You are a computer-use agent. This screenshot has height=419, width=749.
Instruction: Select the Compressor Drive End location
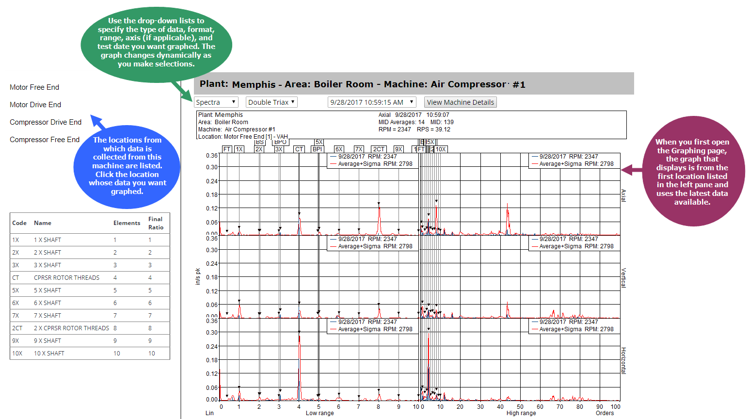[x=46, y=122]
